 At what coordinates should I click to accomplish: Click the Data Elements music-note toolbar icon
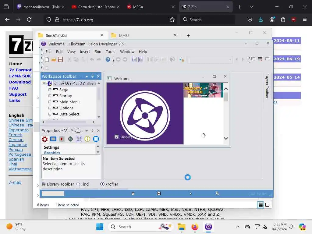pyautogui.click(x=182, y=59)
